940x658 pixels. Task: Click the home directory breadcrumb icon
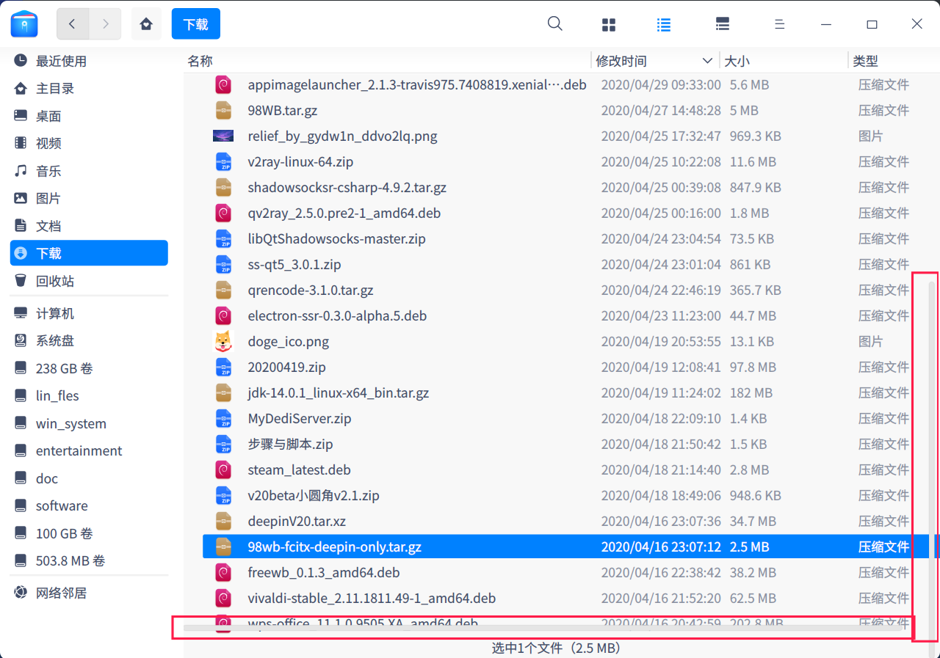pos(146,24)
